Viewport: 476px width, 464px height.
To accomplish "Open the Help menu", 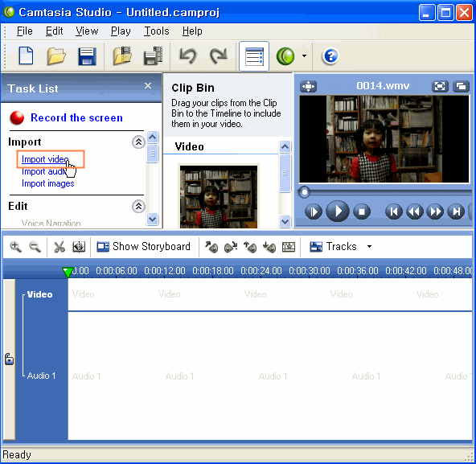I will tap(192, 31).
